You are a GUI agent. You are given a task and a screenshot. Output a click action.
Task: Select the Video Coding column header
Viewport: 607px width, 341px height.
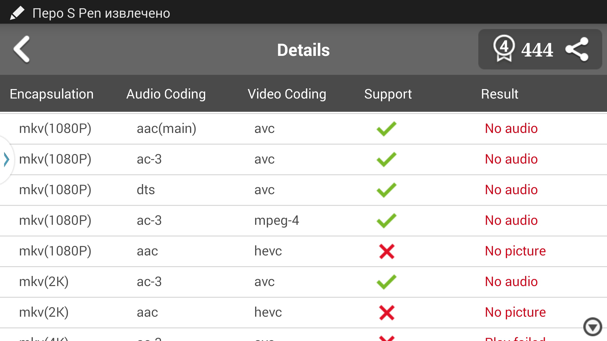click(287, 94)
